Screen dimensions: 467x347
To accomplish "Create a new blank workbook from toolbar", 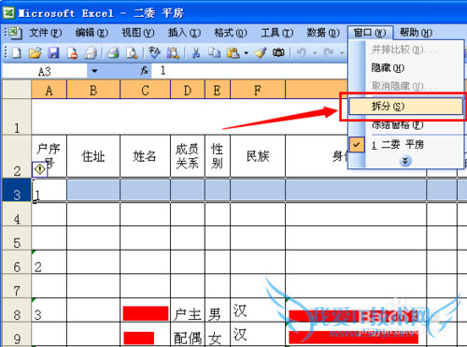I will (x=16, y=53).
